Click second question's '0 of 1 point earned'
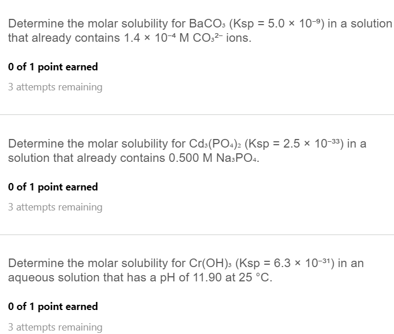 click(53, 187)
